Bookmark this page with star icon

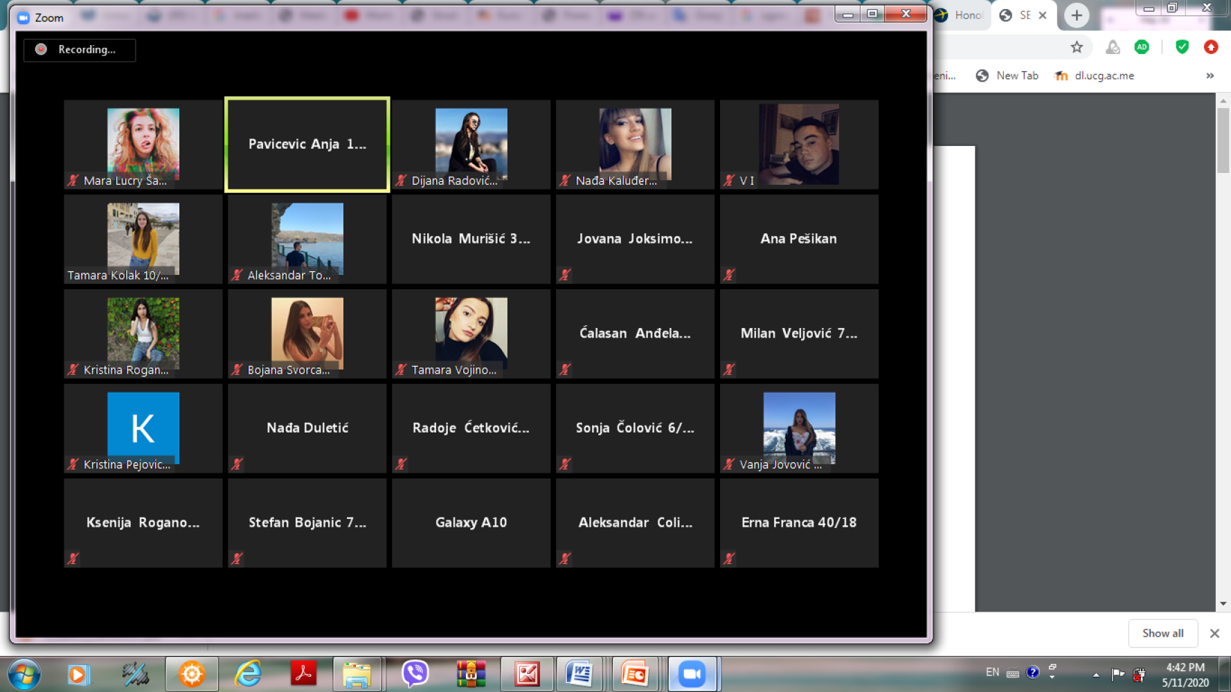(x=1077, y=47)
